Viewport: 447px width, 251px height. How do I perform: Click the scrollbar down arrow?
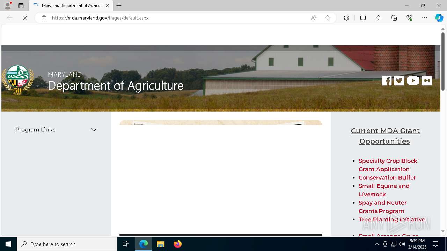coord(443,231)
